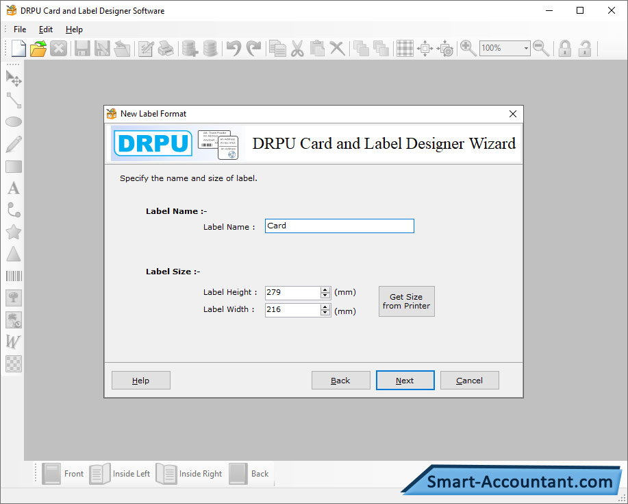Image resolution: width=628 pixels, height=504 pixels.
Task: Click the open padlock Unlock icon
Action: click(x=585, y=49)
